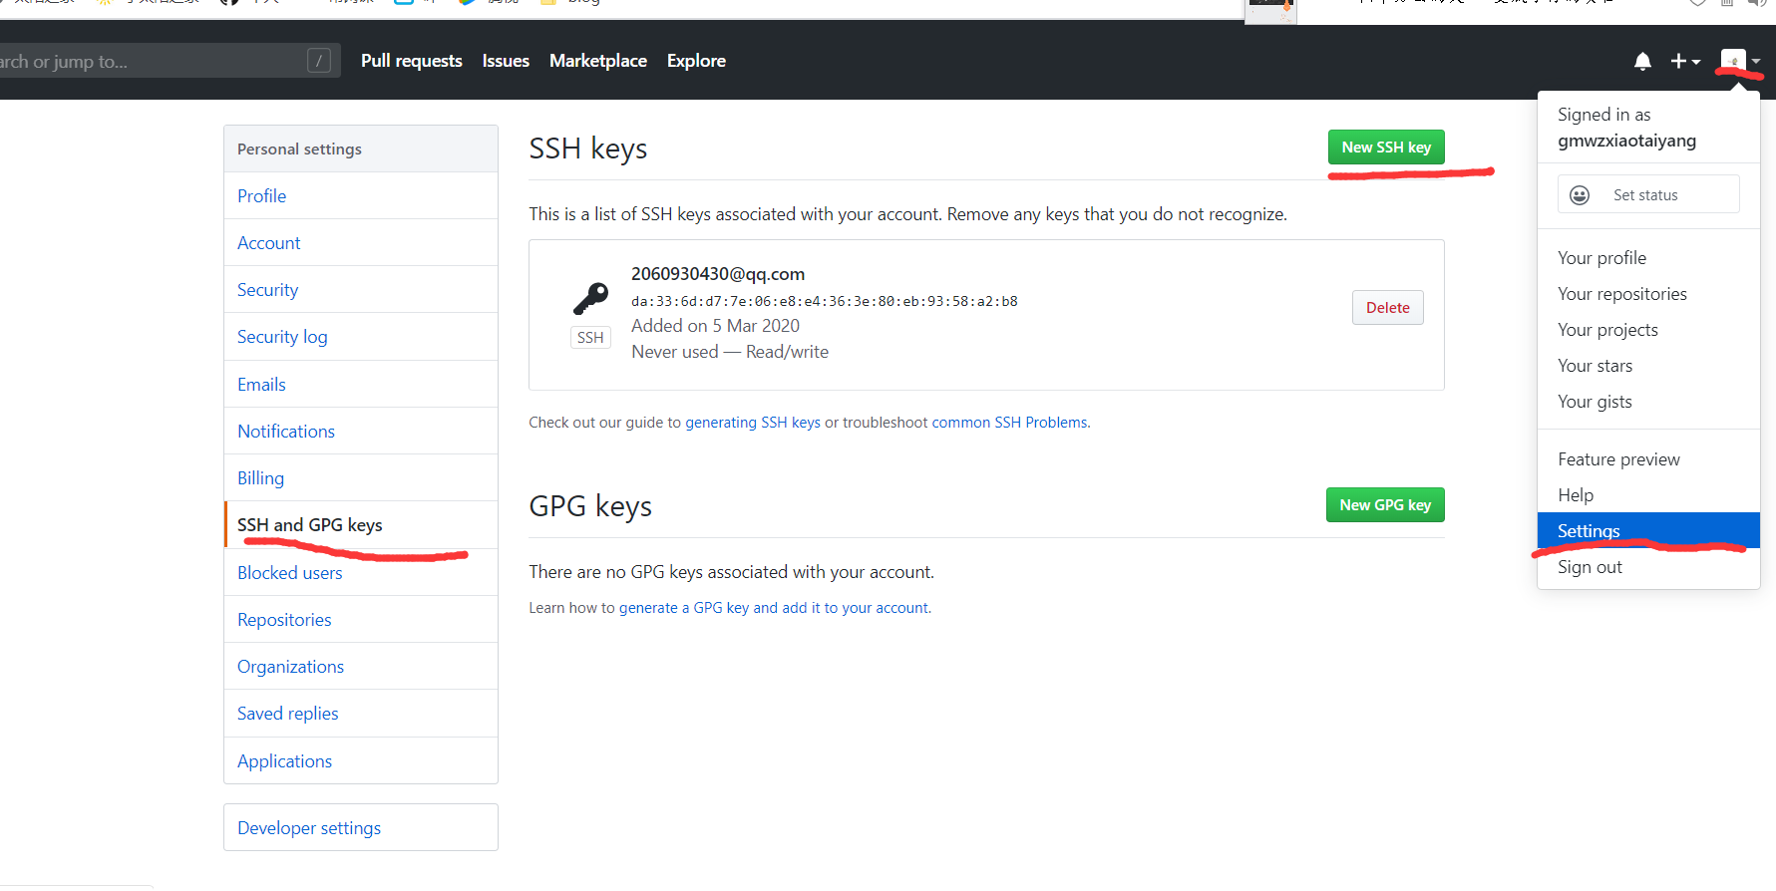The width and height of the screenshot is (1776, 891).
Task: Click the New SSH key button
Action: click(x=1386, y=148)
